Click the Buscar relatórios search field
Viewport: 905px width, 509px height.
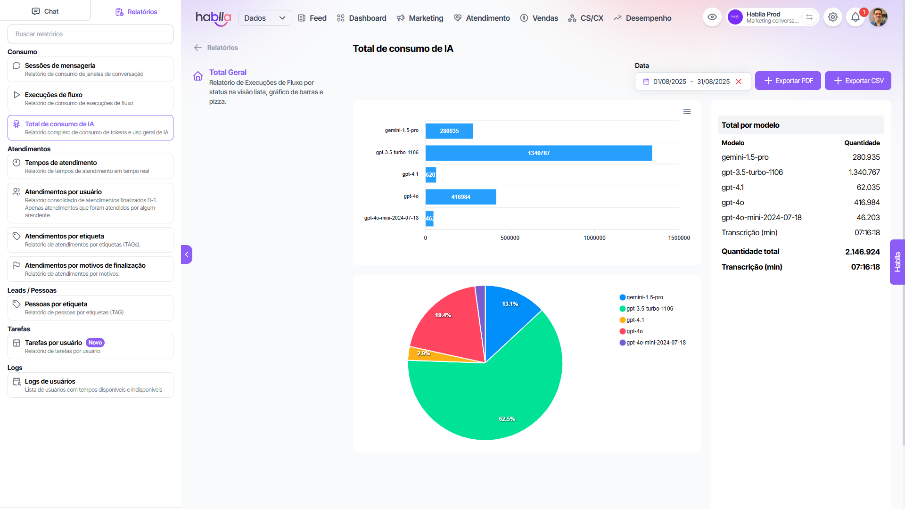(90, 34)
